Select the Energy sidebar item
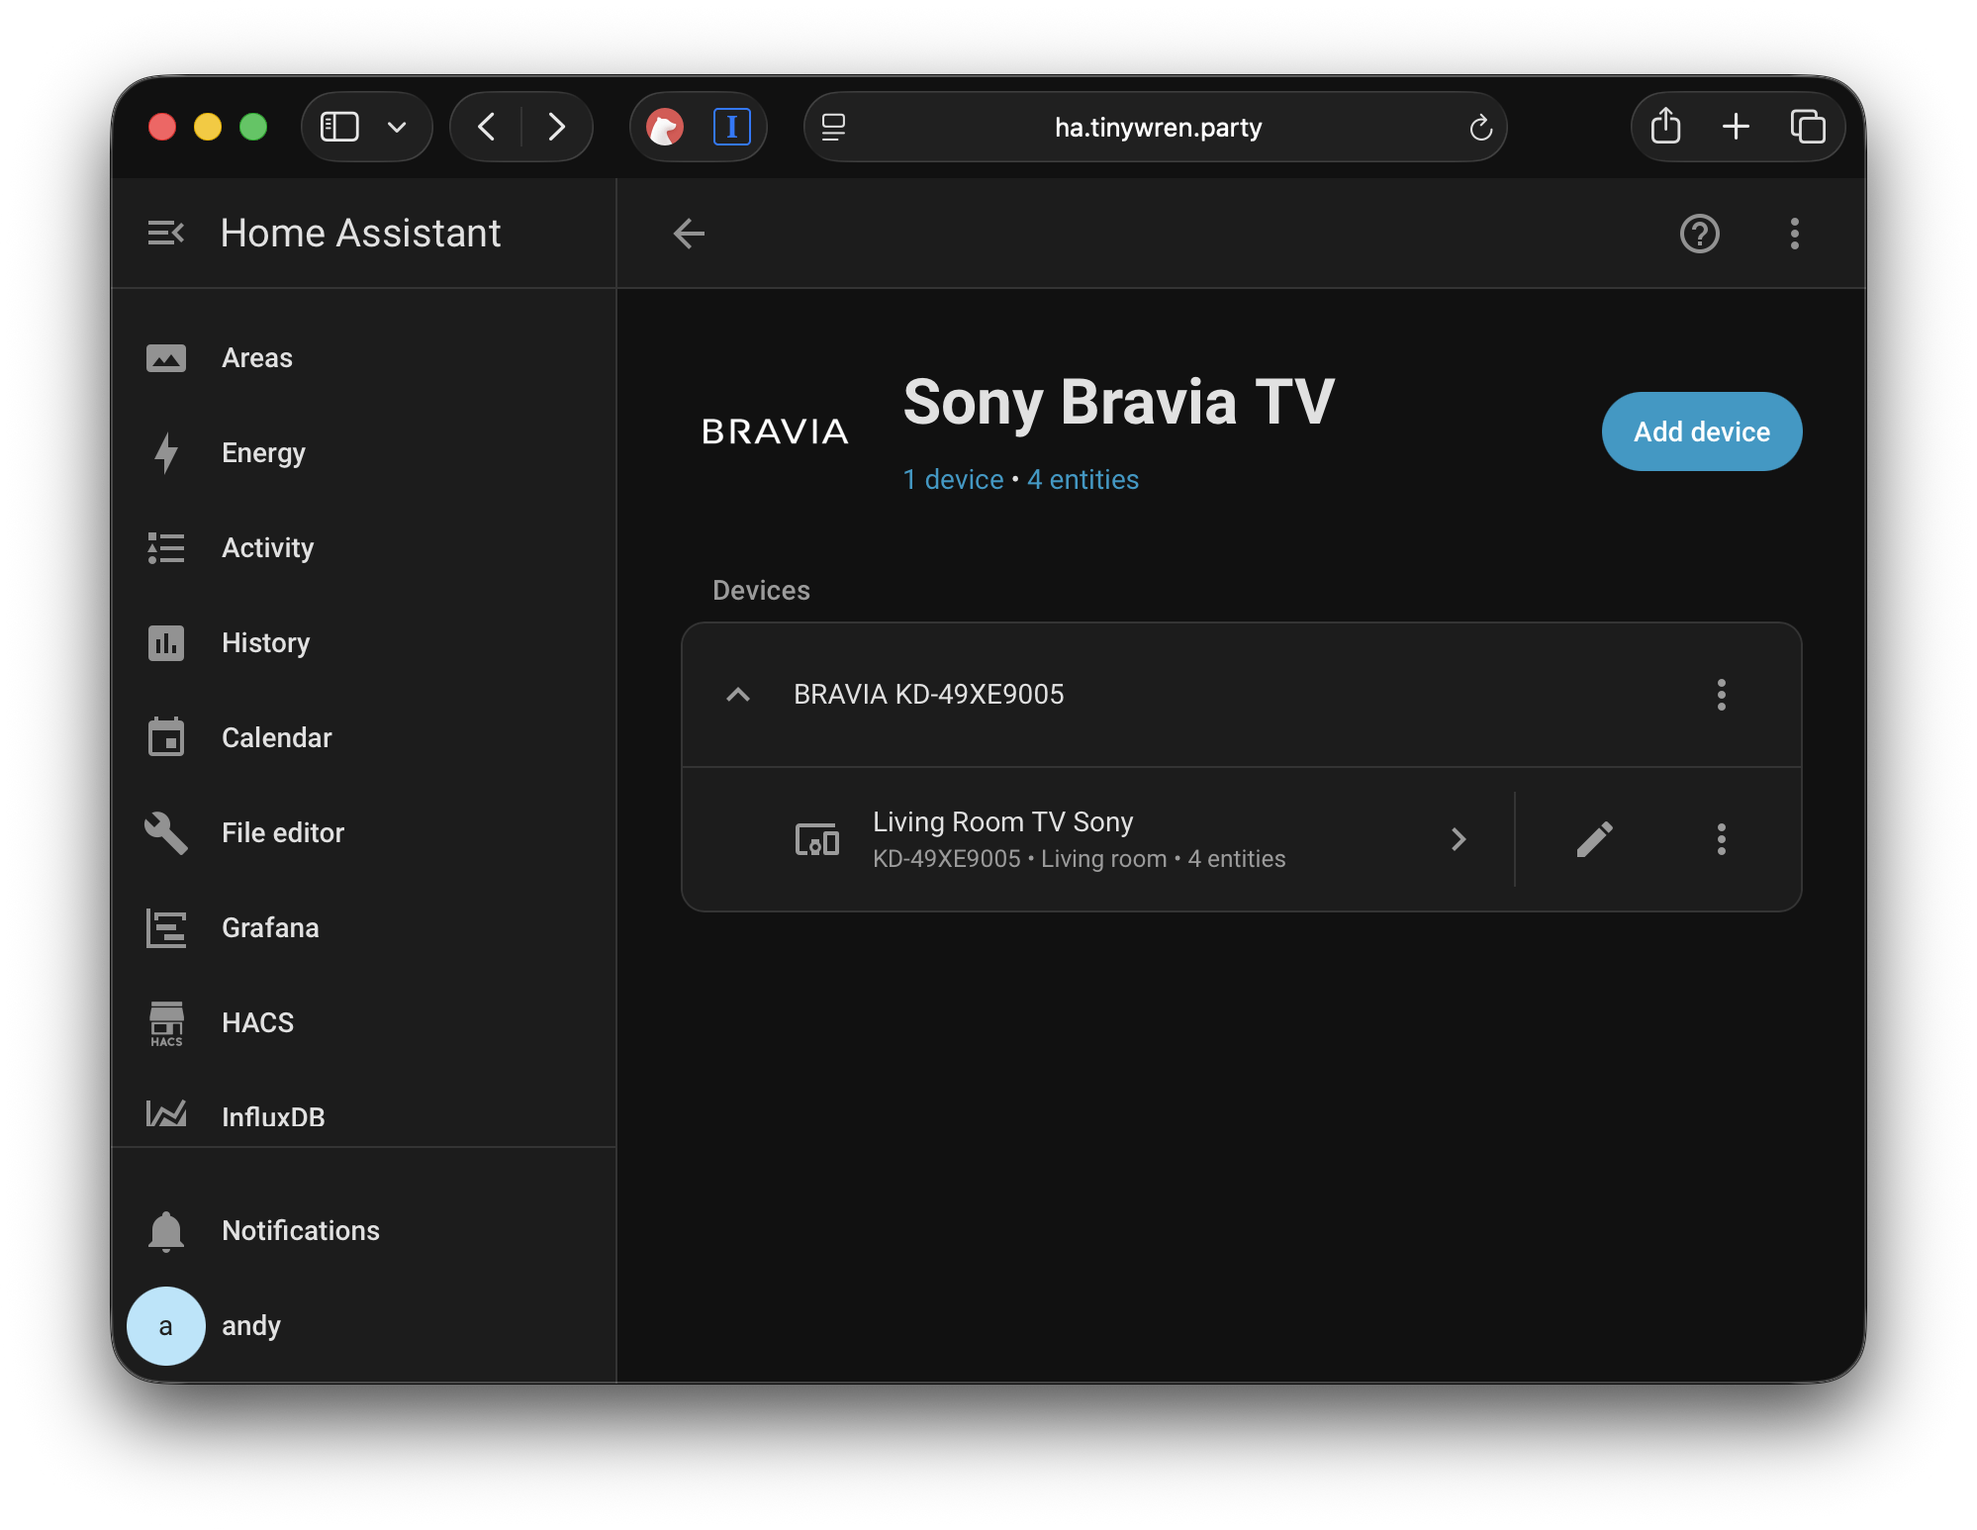 pyautogui.click(x=263, y=452)
